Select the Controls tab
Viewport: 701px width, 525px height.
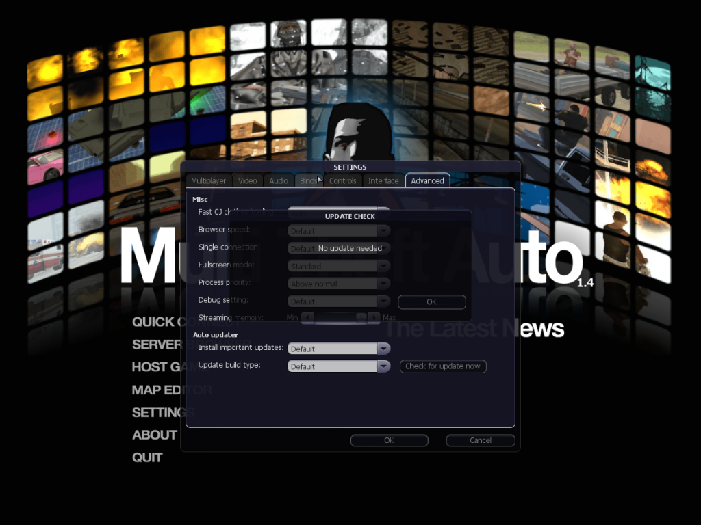[x=342, y=181]
